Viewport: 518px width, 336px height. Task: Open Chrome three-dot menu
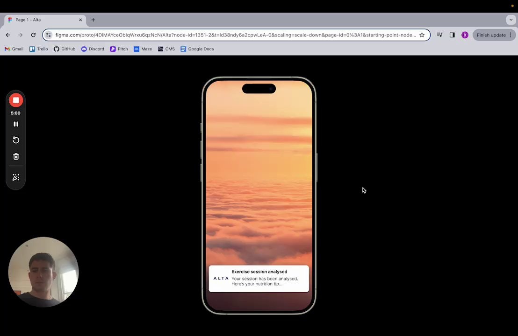pos(511,35)
